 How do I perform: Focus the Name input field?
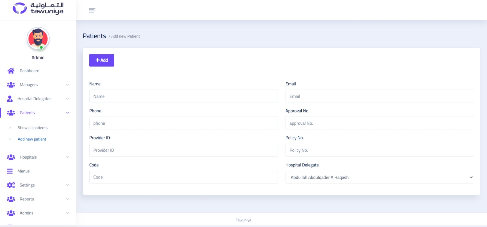coord(183,96)
